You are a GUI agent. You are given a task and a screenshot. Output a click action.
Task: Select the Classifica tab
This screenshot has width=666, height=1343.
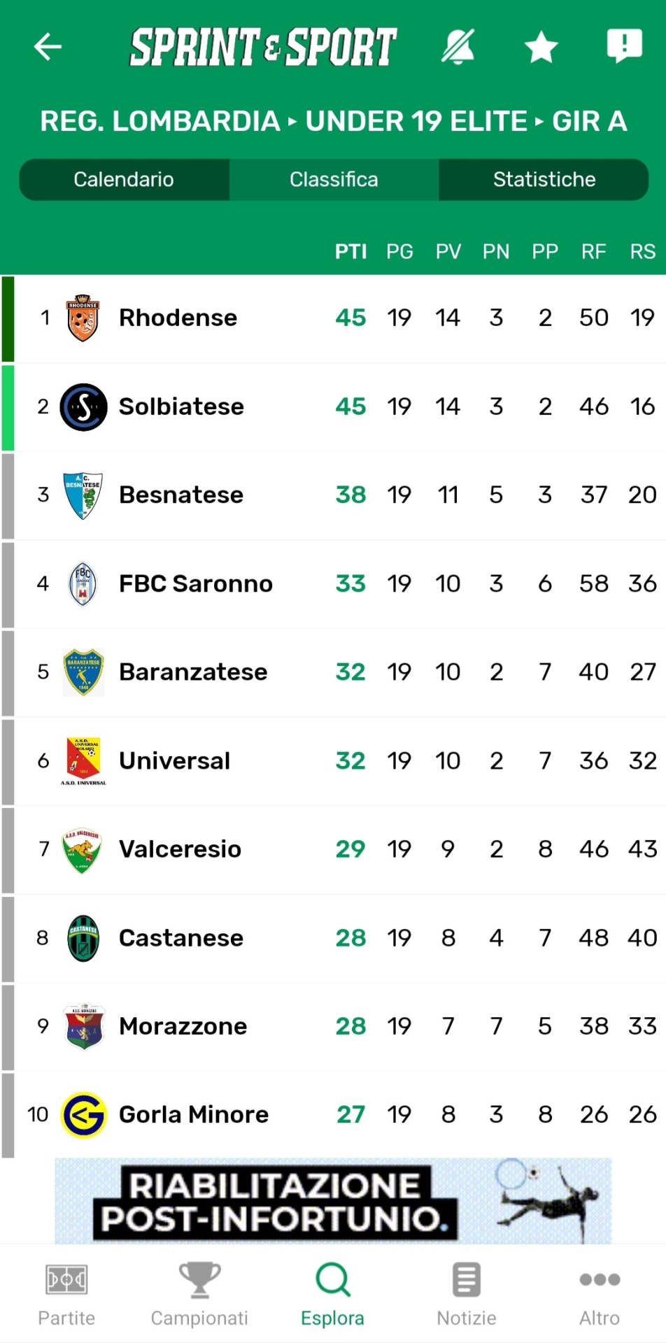pos(334,180)
